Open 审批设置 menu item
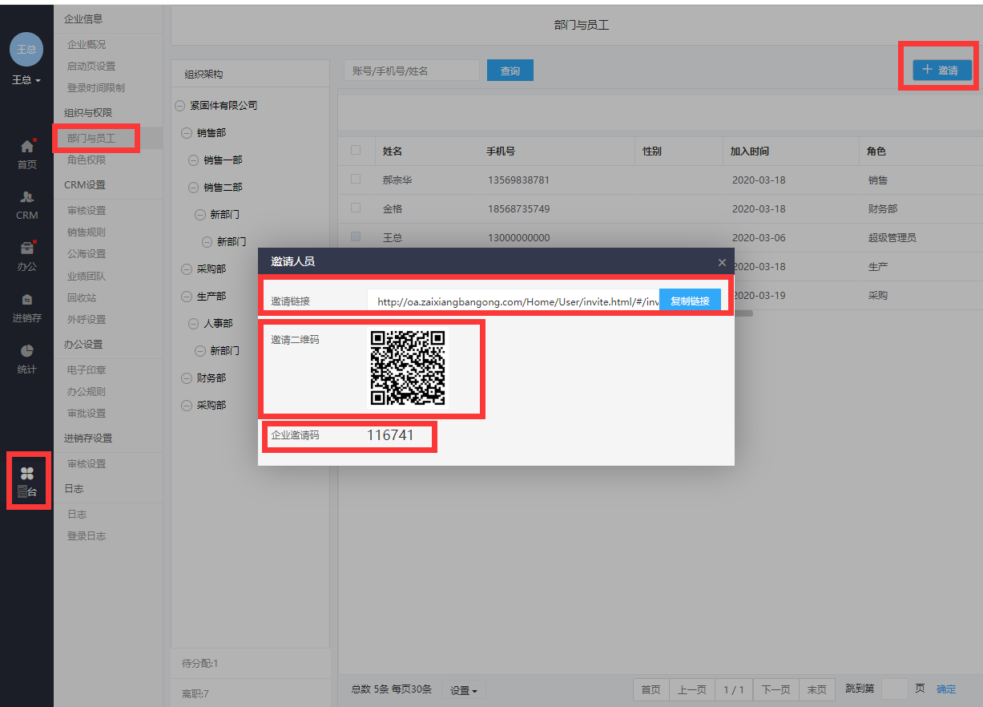 coord(87,414)
